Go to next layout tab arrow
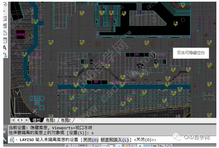Image resolution: width=219 pixels, height=148 pixels. (22, 120)
